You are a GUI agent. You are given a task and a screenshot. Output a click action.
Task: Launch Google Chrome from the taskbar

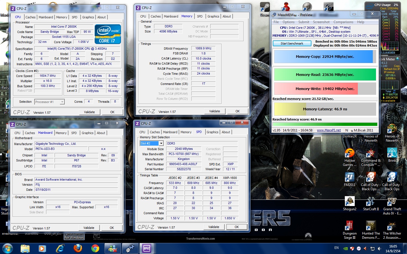(x=95, y=248)
